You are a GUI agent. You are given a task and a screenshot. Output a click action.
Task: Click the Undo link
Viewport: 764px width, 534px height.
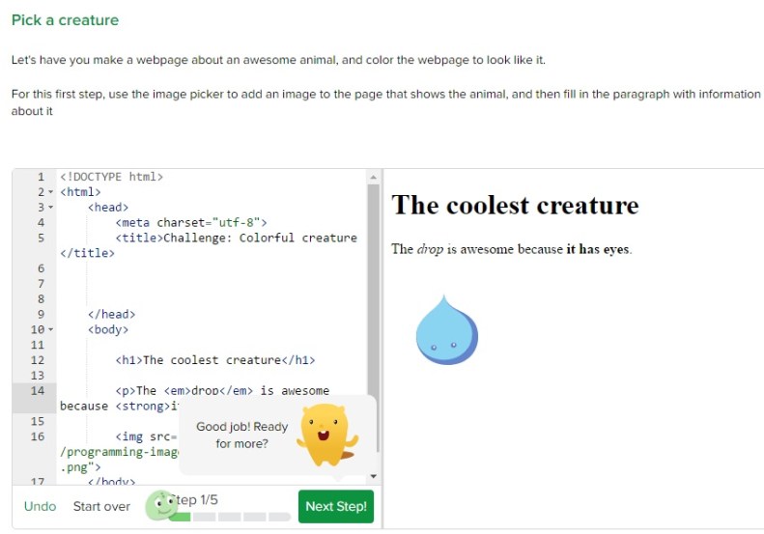(41, 506)
